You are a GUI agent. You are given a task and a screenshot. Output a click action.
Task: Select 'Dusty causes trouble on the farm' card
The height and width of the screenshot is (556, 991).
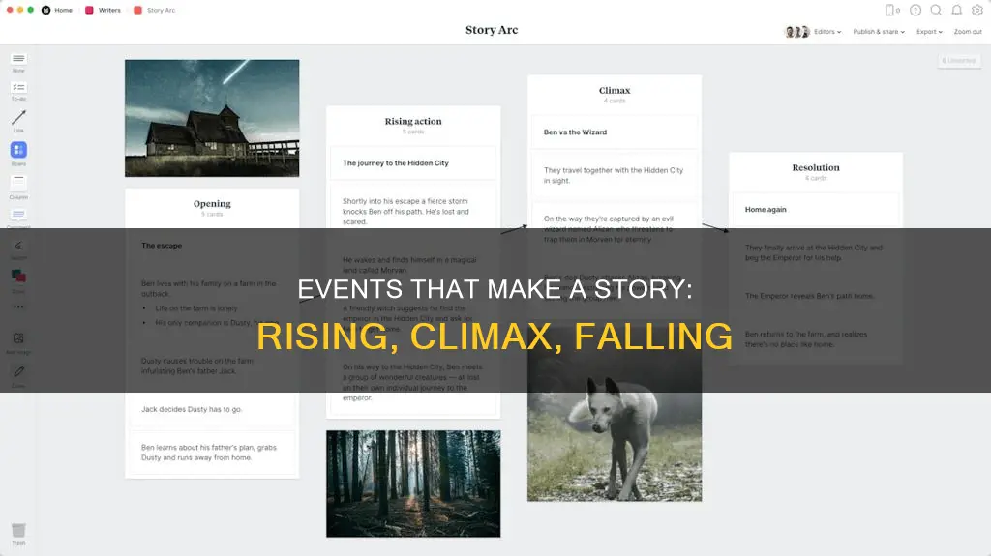point(212,366)
